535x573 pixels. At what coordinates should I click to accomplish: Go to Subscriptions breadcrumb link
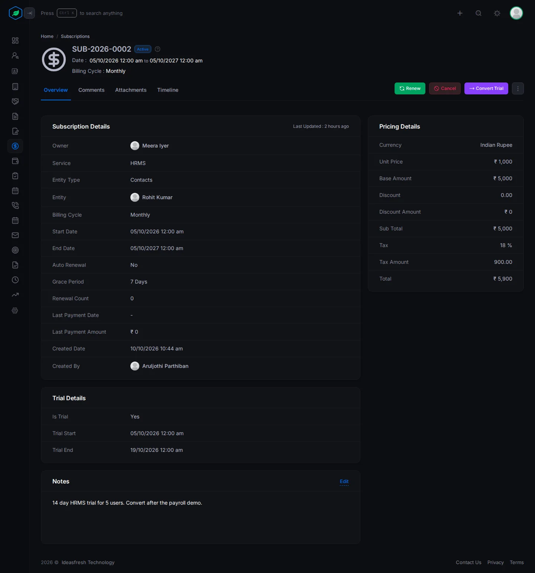click(x=75, y=36)
